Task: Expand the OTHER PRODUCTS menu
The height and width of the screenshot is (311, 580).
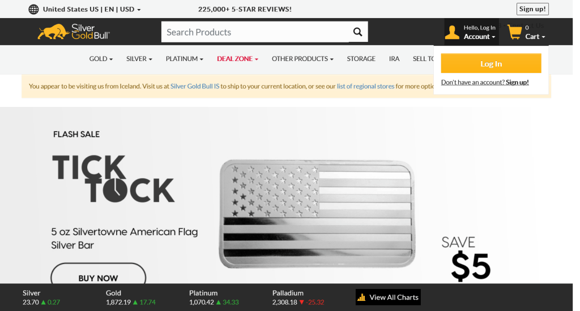Action: pyautogui.click(x=302, y=59)
